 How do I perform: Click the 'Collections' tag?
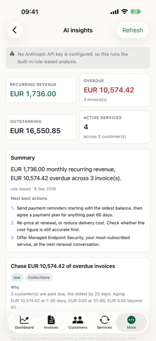(39, 277)
